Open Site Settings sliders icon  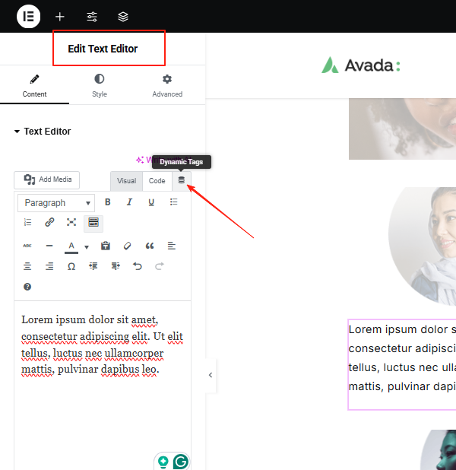[x=92, y=17]
